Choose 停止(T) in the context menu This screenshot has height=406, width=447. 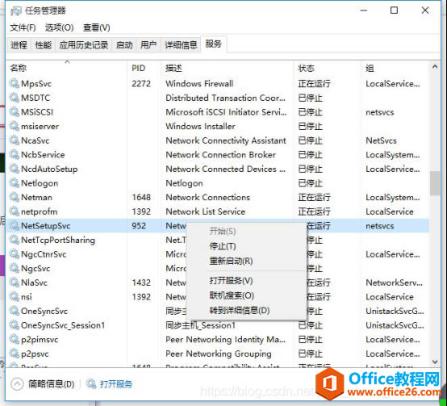click(x=223, y=246)
